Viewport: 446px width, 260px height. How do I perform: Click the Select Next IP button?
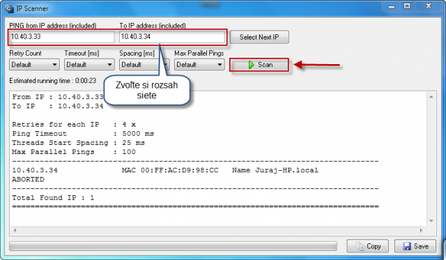259,37
